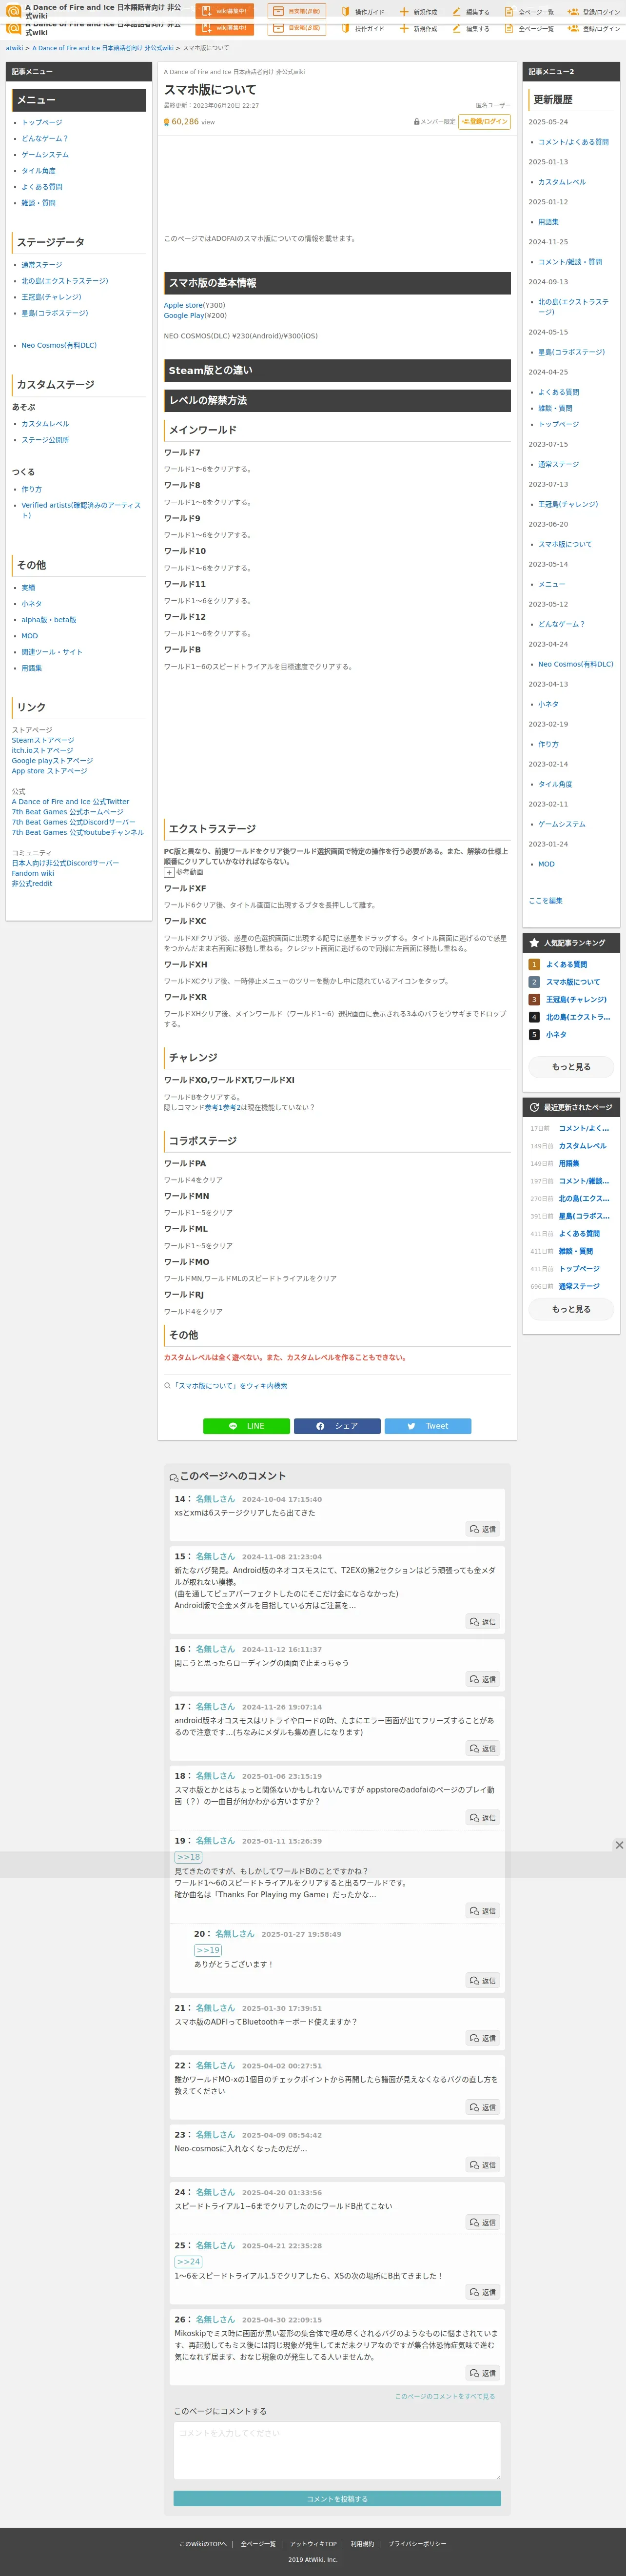Viewport: 626px width, 2576px height.
Task: Reply to comment 25 with 返信
Action: (482, 2292)
